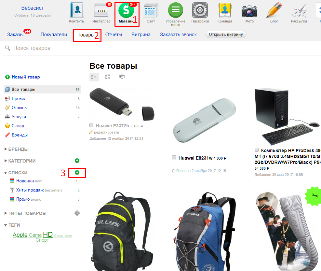Viewport: 321px width, 271px height.
Task: Open the Отчеты tab
Action: pos(114,35)
